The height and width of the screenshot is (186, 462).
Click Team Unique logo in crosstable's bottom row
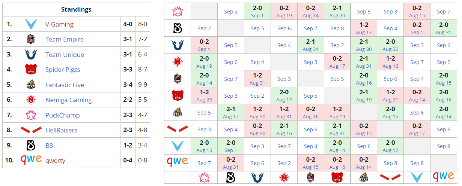257,177
